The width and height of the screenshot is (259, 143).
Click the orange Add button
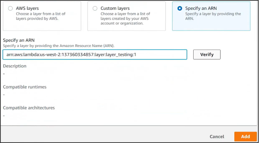pyautogui.click(x=245, y=137)
